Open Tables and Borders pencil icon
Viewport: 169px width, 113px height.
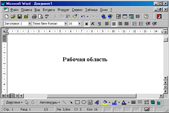pos(118,17)
